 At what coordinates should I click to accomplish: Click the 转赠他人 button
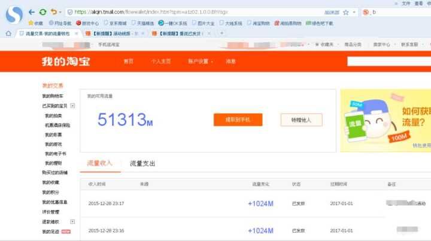301,120
